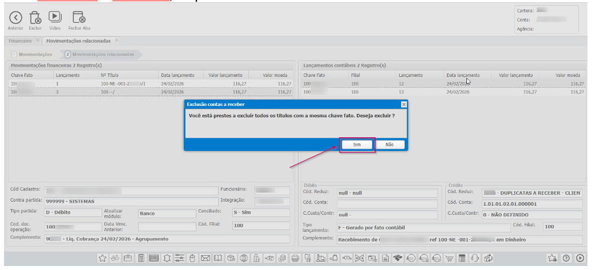This screenshot has height=270, width=592.
Task: Click the coins stack icon in bottom toolbar
Action: (282, 258)
